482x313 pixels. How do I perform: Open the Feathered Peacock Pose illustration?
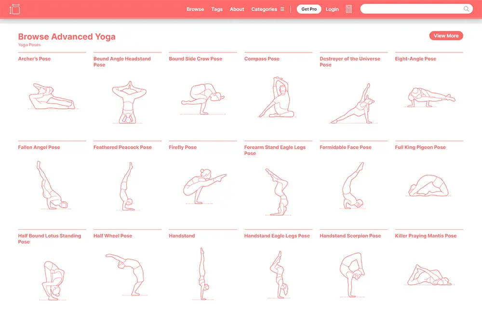point(128,186)
